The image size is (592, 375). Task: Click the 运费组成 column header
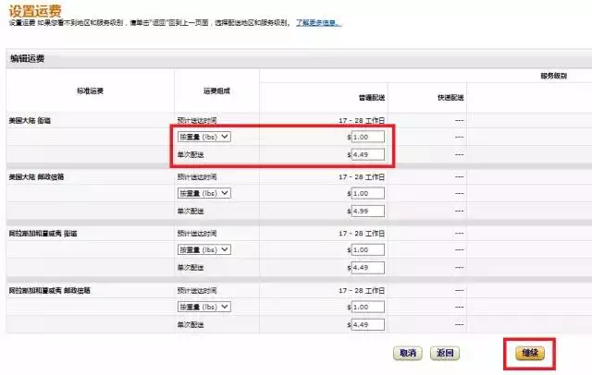tap(216, 91)
